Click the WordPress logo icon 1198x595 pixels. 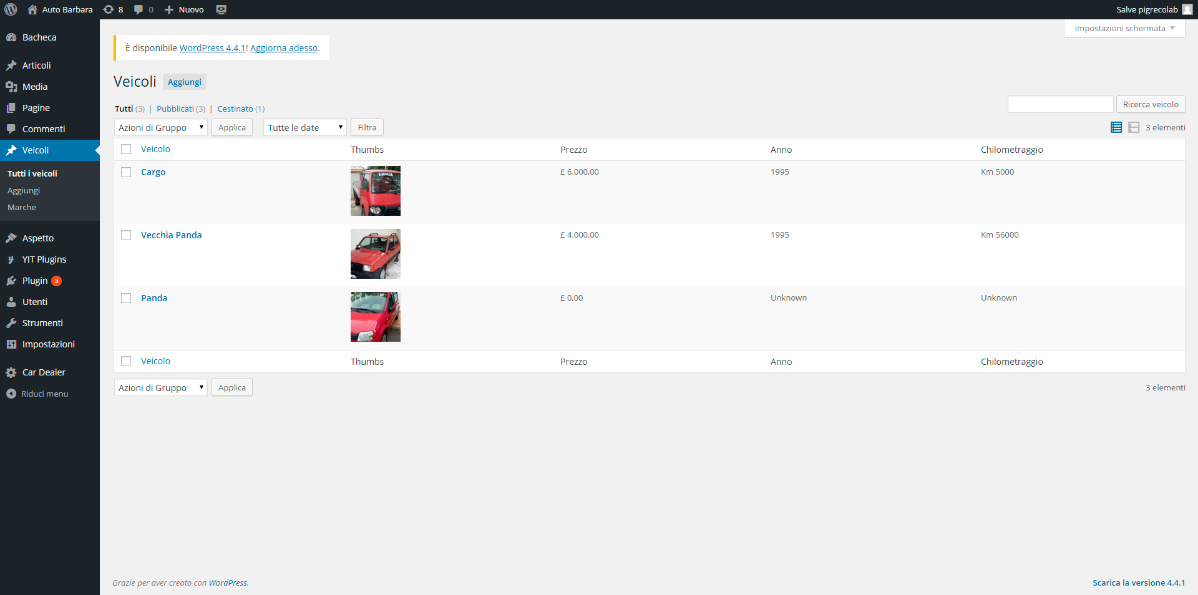point(11,9)
